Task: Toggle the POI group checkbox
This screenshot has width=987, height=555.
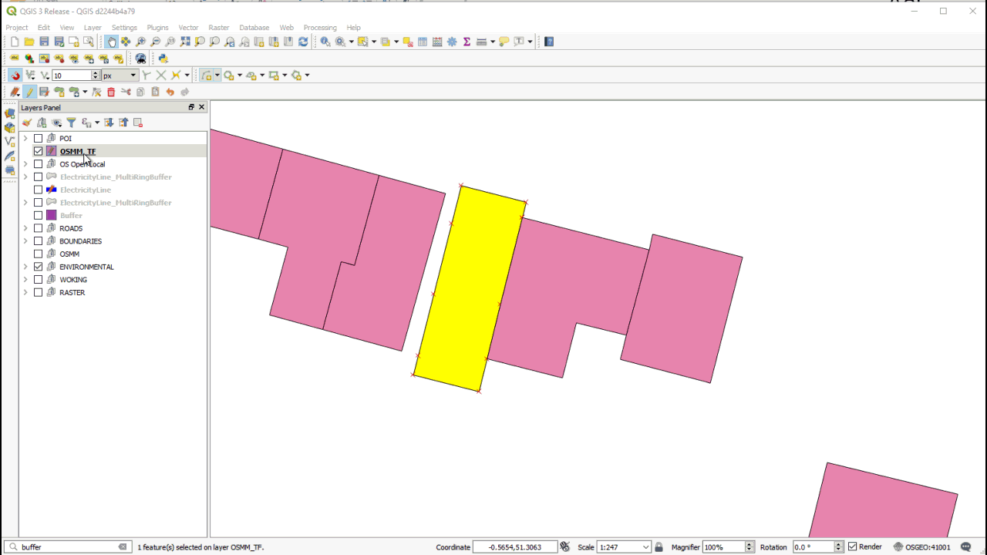Action: (x=38, y=139)
